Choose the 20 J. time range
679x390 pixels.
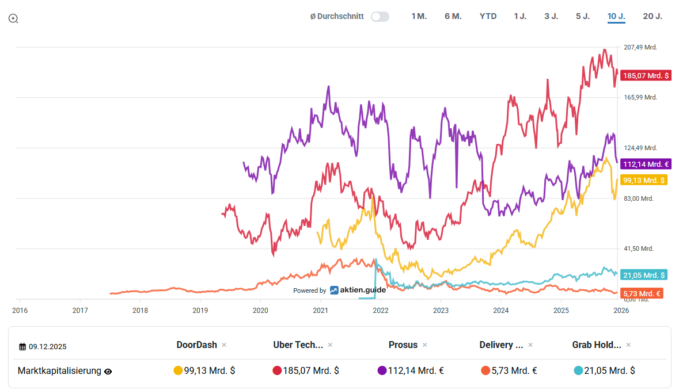pyautogui.click(x=653, y=16)
